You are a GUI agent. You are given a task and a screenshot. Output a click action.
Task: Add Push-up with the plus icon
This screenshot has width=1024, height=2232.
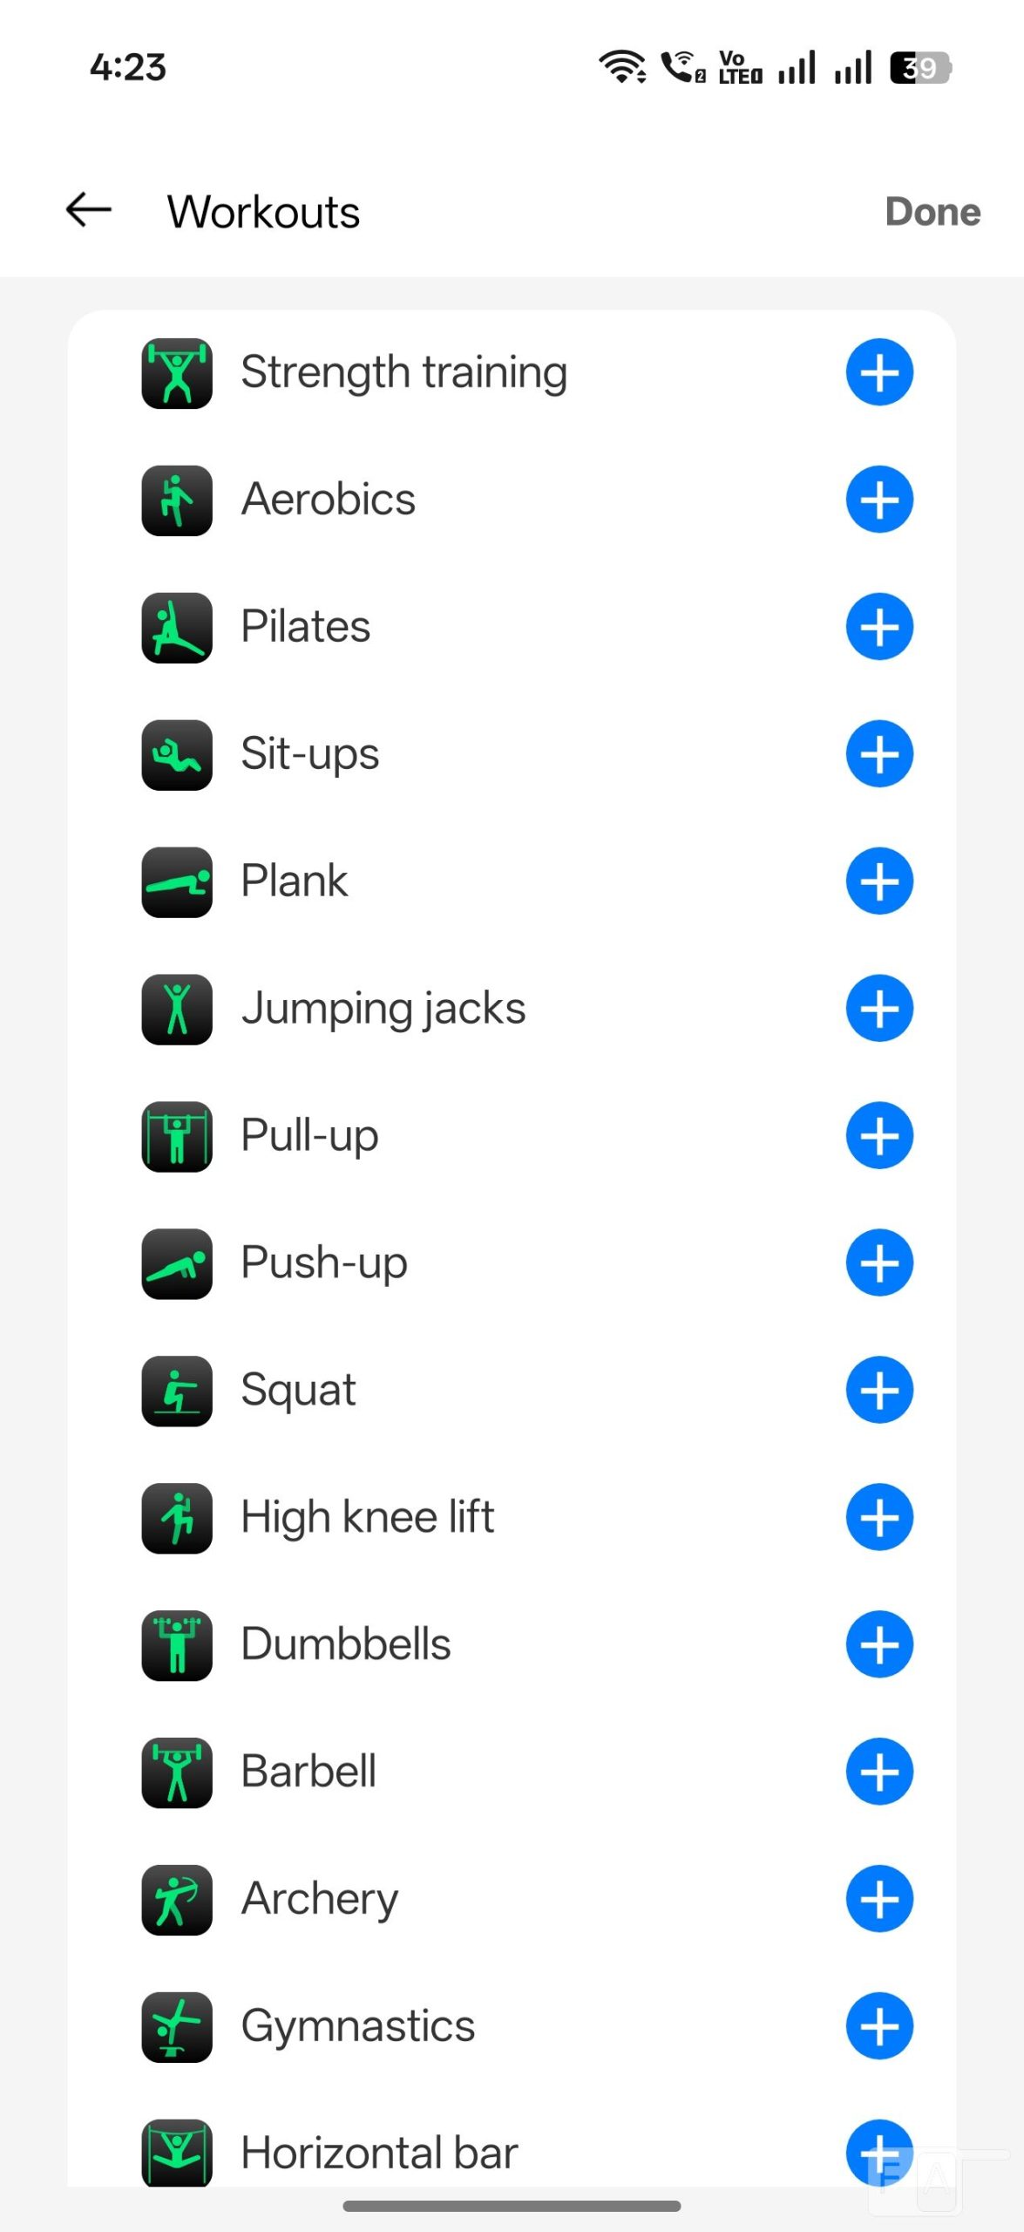[x=878, y=1263]
